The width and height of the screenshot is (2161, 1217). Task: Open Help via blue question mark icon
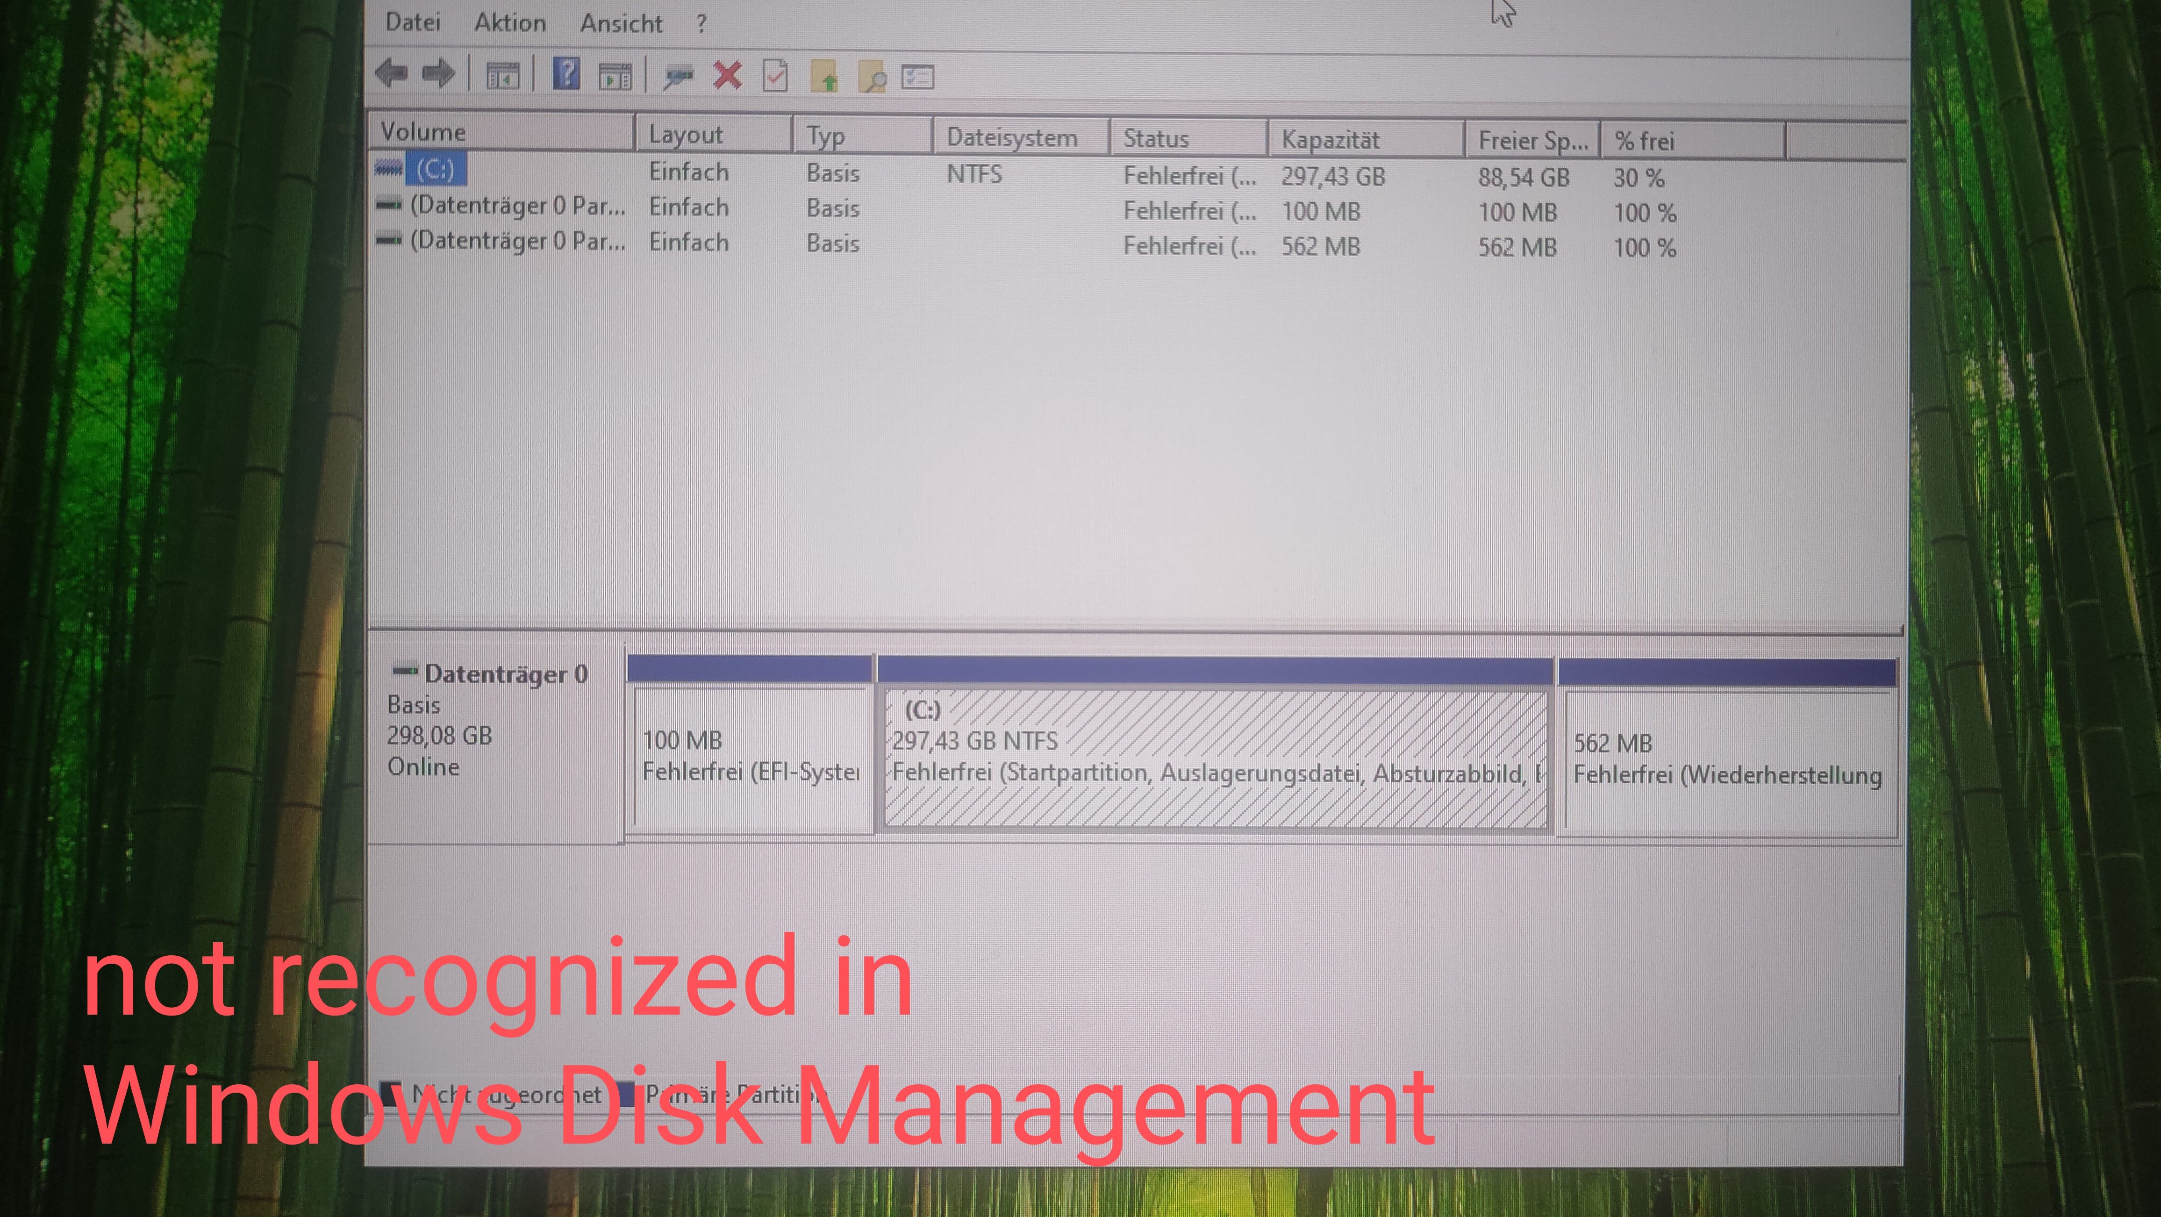tap(566, 74)
